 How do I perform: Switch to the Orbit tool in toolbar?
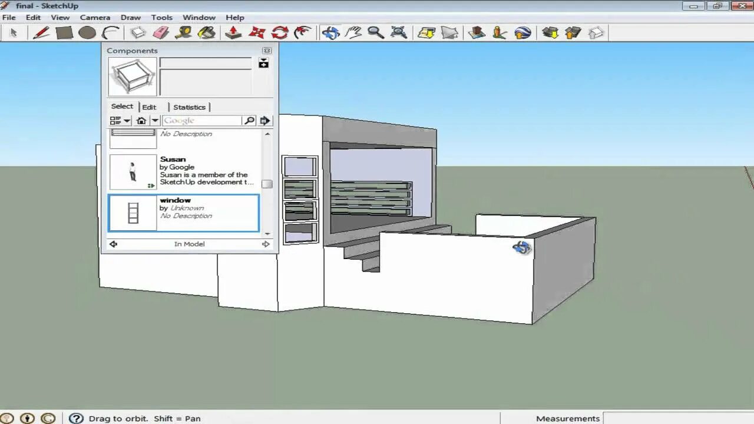coord(330,32)
